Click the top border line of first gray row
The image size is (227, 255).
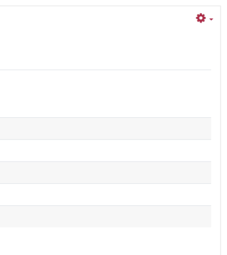[105, 117]
